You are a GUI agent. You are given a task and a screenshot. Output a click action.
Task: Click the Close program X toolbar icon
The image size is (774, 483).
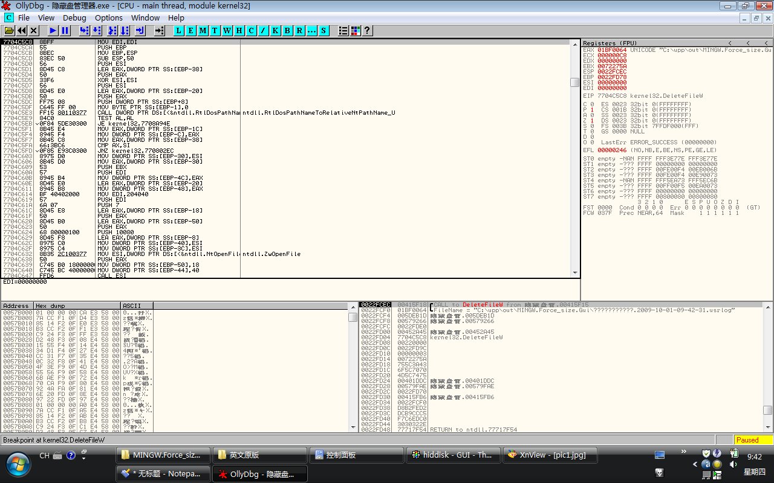(34, 30)
